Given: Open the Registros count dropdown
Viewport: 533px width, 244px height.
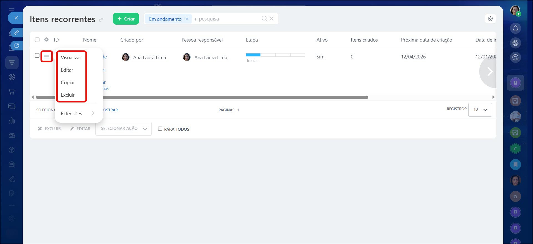Looking at the screenshot, I should [480, 109].
